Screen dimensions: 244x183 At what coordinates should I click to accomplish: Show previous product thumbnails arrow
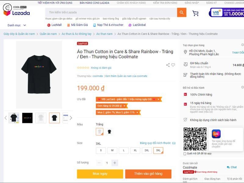coord(5,118)
